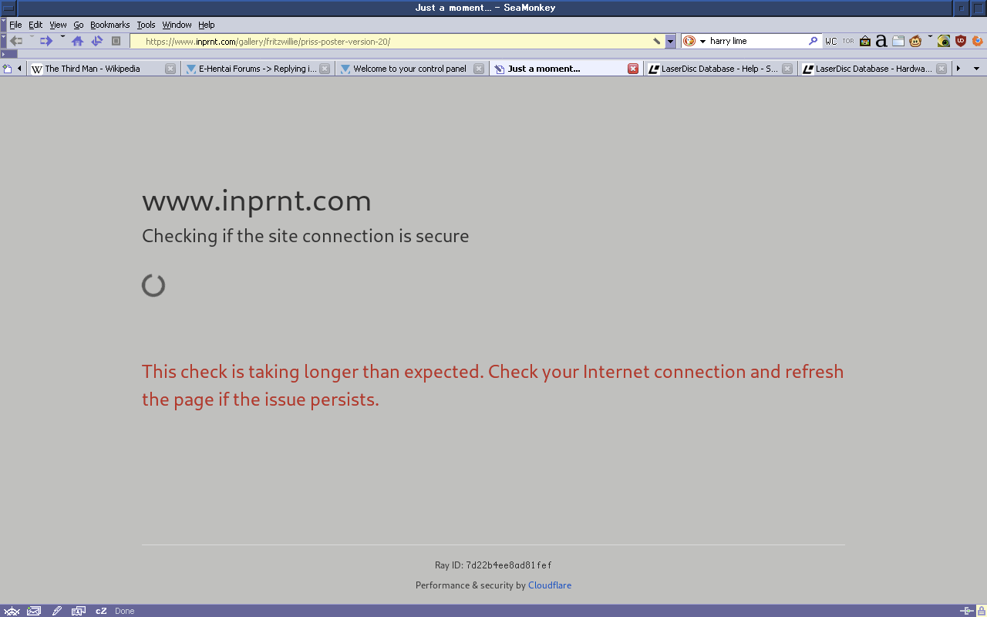Viewport: 987px width, 617px height.
Task: Click the inprnt.com URL address field
Action: 396,42
